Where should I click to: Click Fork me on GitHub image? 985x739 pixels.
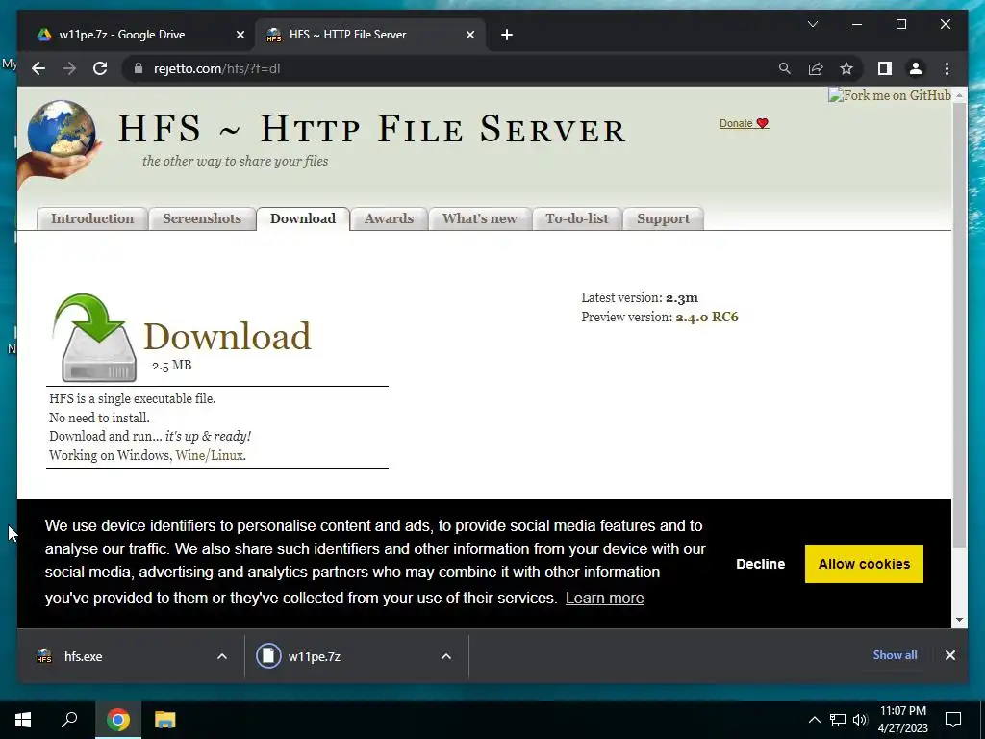pyautogui.click(x=890, y=95)
